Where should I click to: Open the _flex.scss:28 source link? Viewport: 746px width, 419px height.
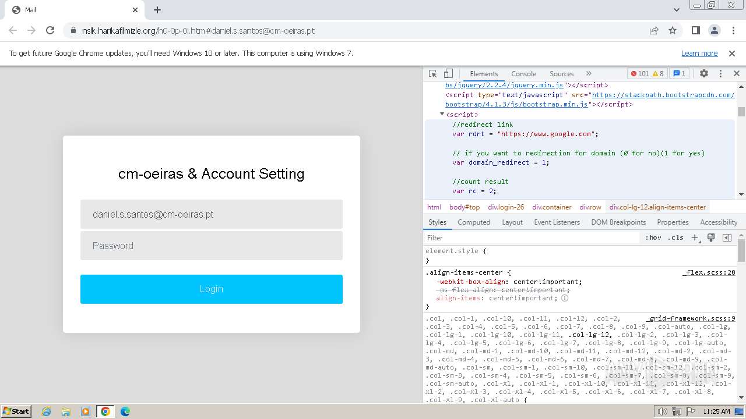709,272
